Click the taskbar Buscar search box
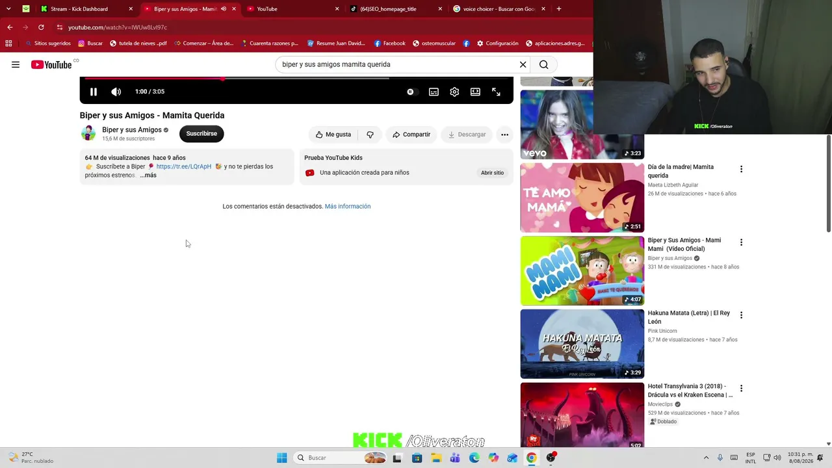This screenshot has height=468, width=832. [341, 458]
